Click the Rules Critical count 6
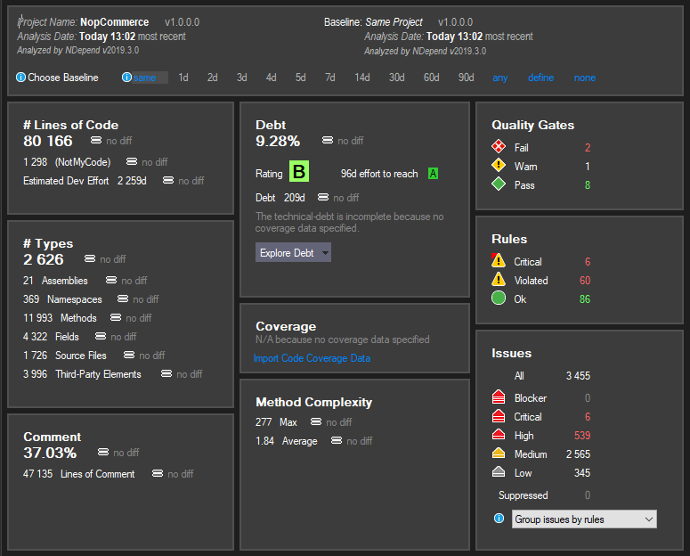690x556 pixels. (x=588, y=262)
